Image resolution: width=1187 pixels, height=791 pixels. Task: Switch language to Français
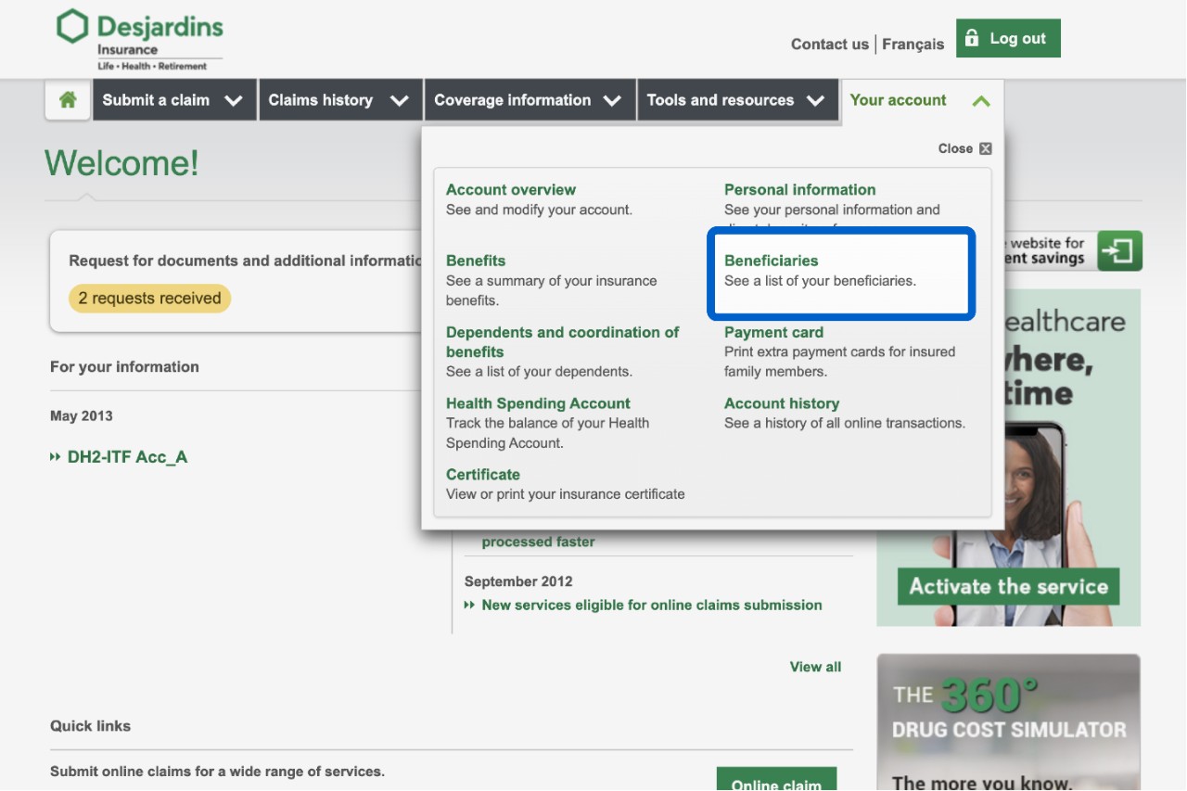[913, 45]
